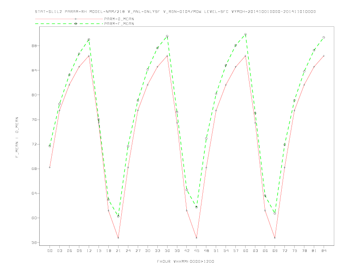The width and height of the screenshot is (353, 273).
Task: Select the red O_MEAN legend line sample
Action: pyautogui.click(x=69, y=19)
